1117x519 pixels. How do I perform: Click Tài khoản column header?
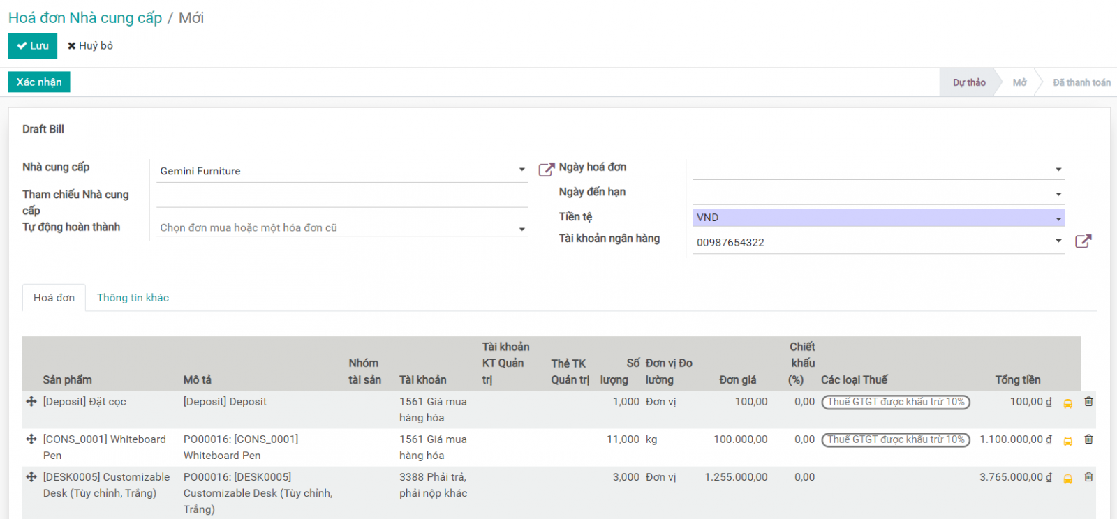pyautogui.click(x=423, y=379)
